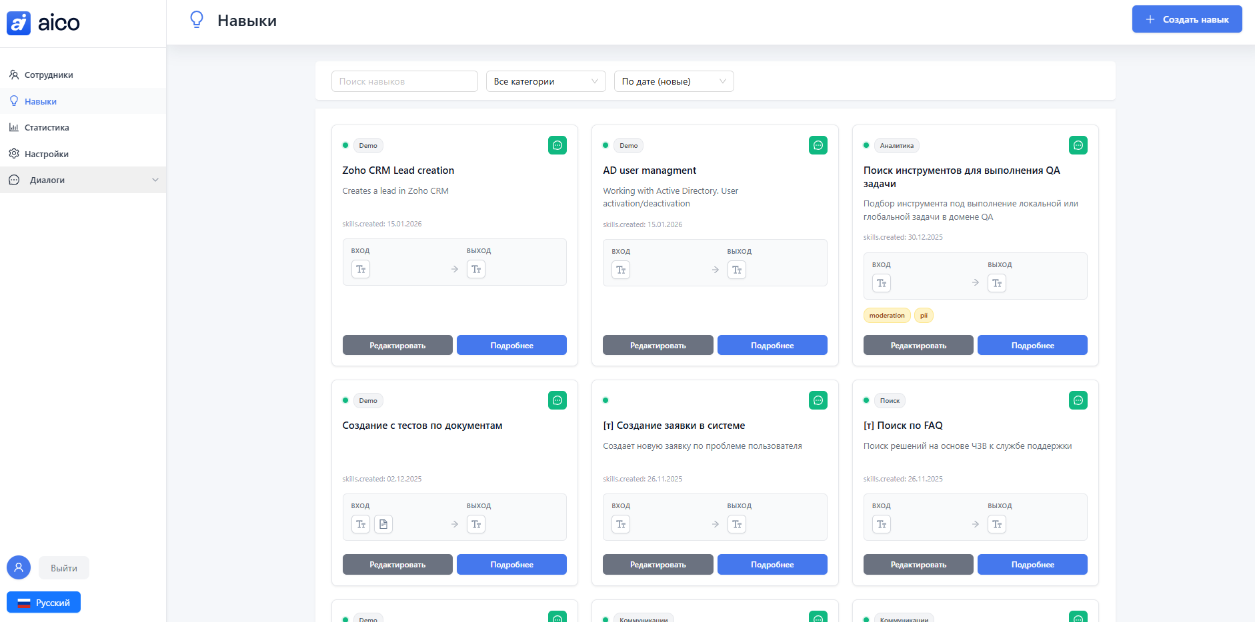Click the Demo badge on AD user managment card

(x=628, y=145)
